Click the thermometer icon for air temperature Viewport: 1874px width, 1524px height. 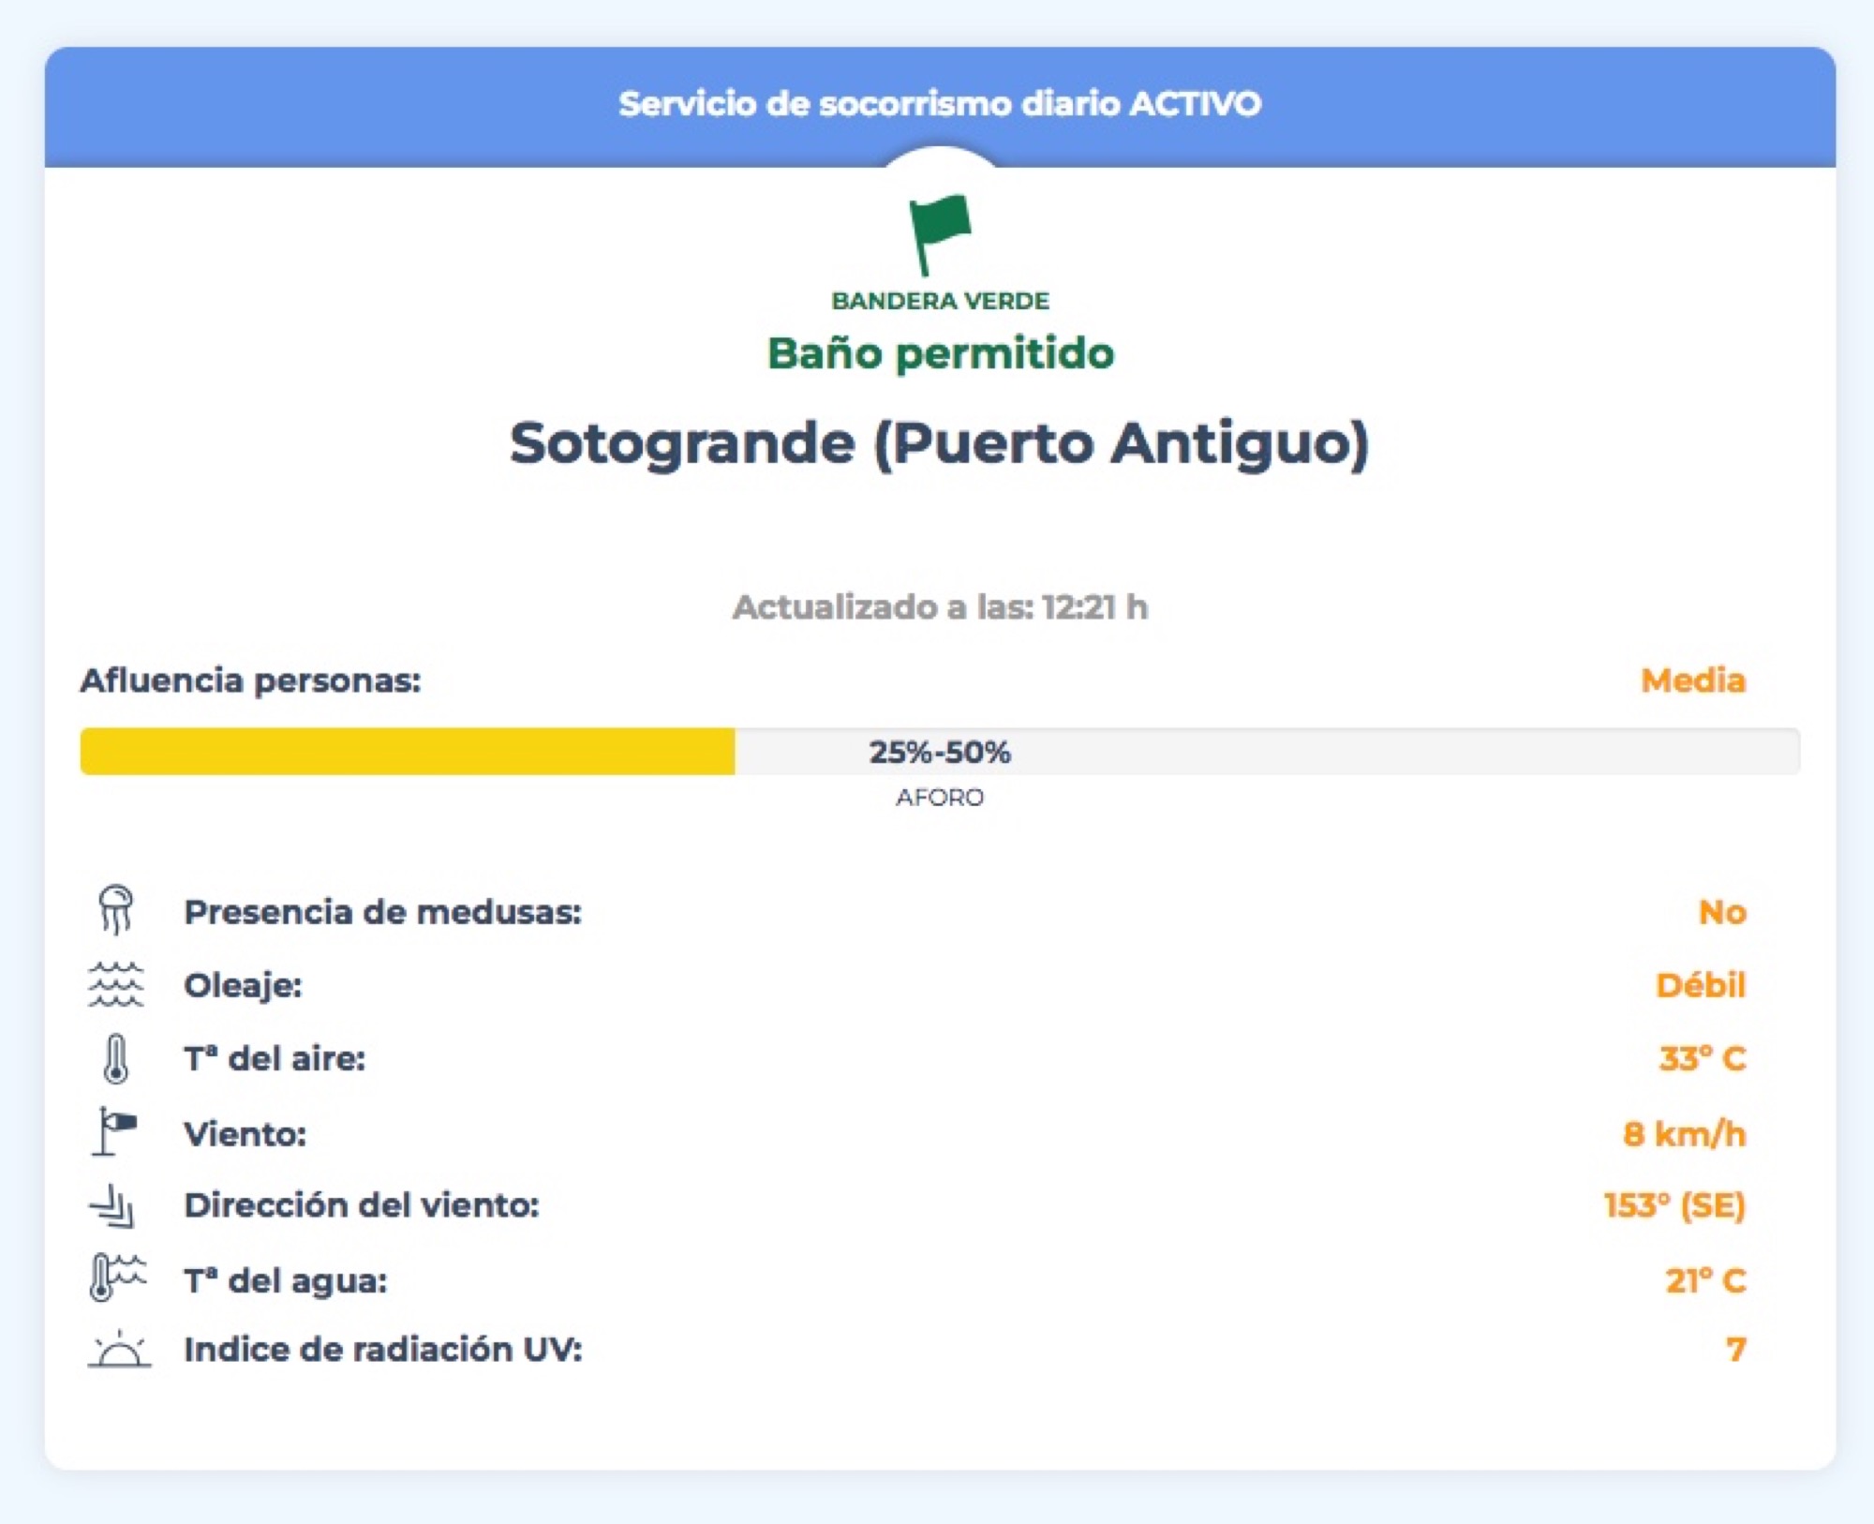(116, 1059)
